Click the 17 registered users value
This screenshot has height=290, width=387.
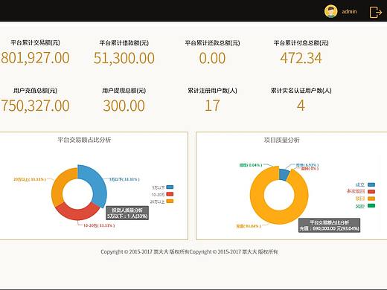[212, 106]
